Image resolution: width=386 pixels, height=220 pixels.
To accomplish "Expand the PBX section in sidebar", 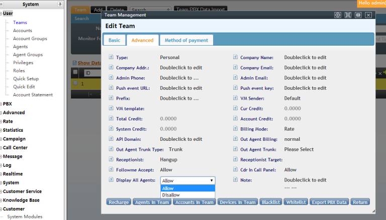I will (x=7, y=104).
